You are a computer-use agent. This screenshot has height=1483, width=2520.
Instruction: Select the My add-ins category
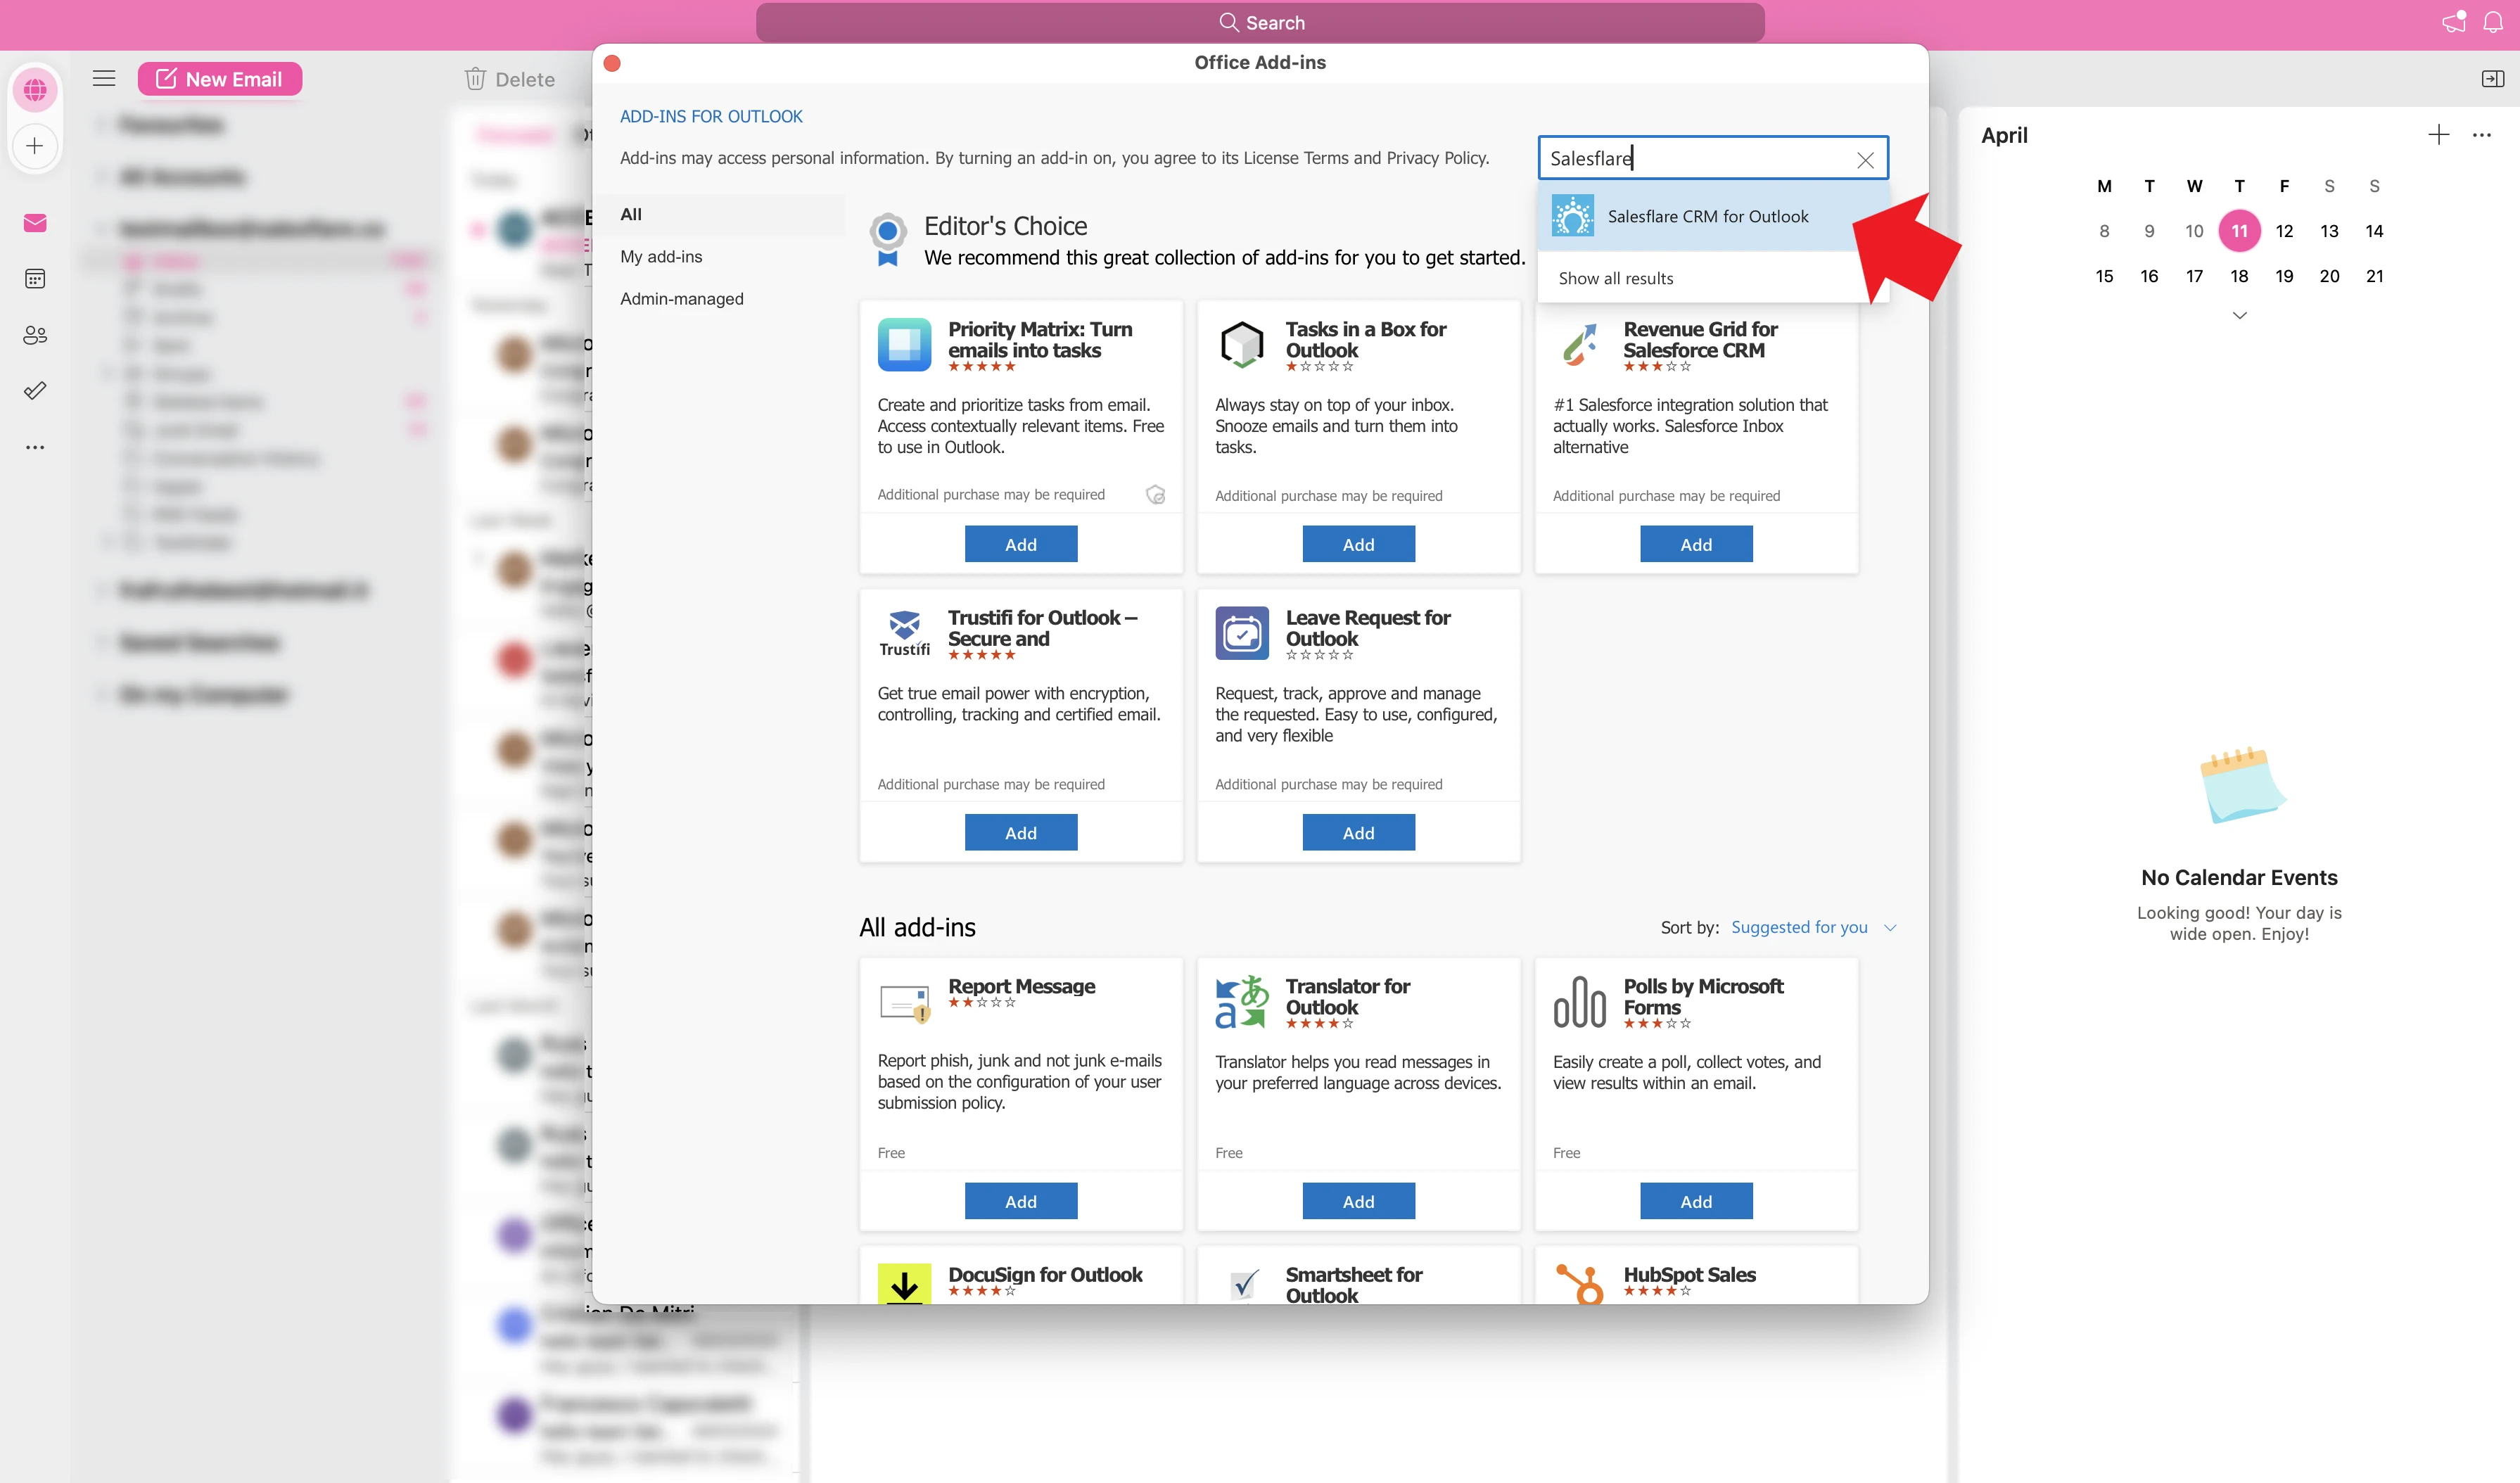click(x=660, y=256)
